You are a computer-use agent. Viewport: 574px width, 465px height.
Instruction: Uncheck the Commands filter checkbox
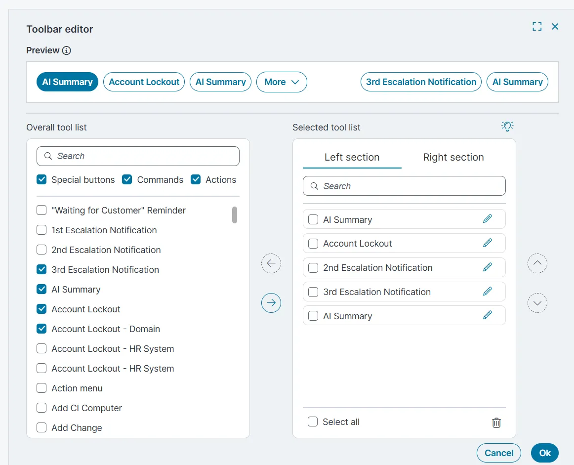point(127,179)
